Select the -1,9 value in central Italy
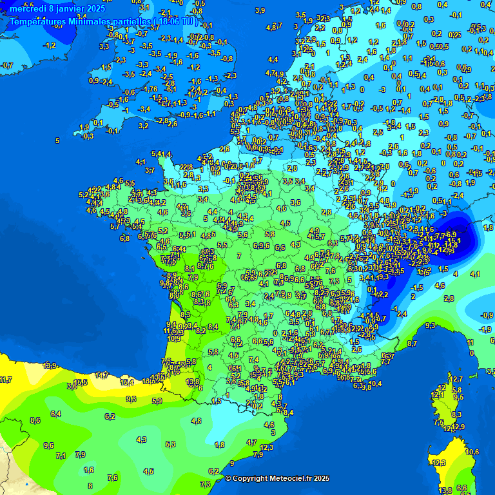This screenshot has width=495, height=495. (x=485, y=329)
